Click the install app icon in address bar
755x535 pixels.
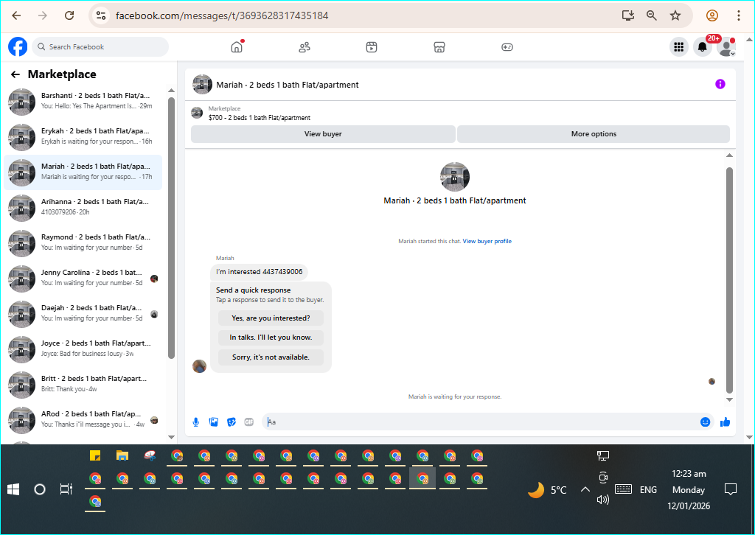pos(628,15)
